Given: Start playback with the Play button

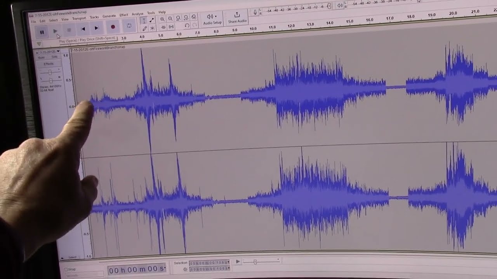Looking at the screenshot, I should 56,31.
